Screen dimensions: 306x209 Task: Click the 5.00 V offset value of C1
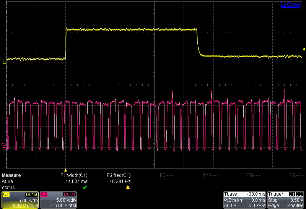pos(25,206)
